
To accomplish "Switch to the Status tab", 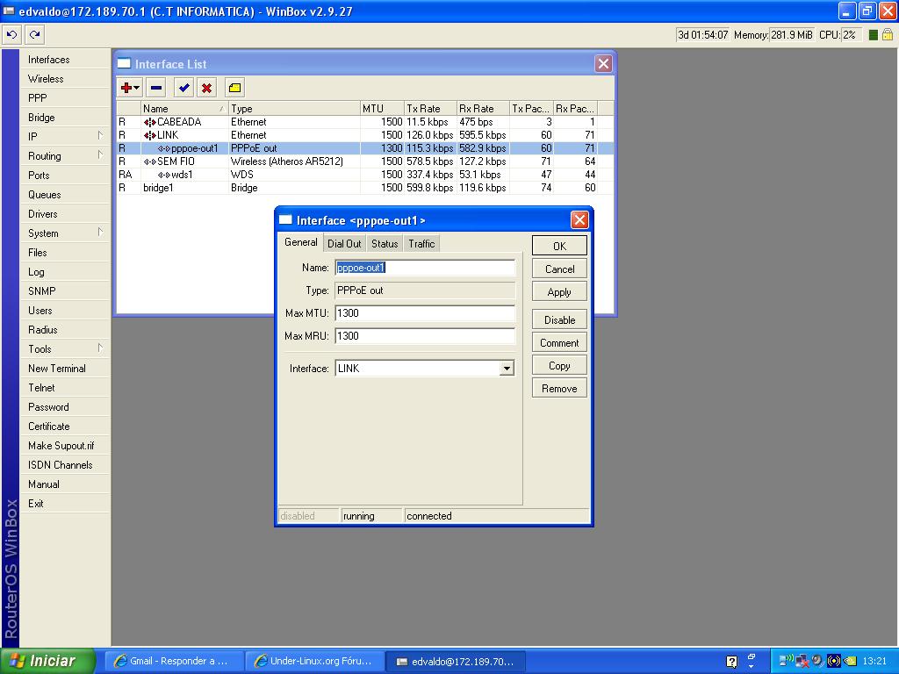I will (x=385, y=244).
